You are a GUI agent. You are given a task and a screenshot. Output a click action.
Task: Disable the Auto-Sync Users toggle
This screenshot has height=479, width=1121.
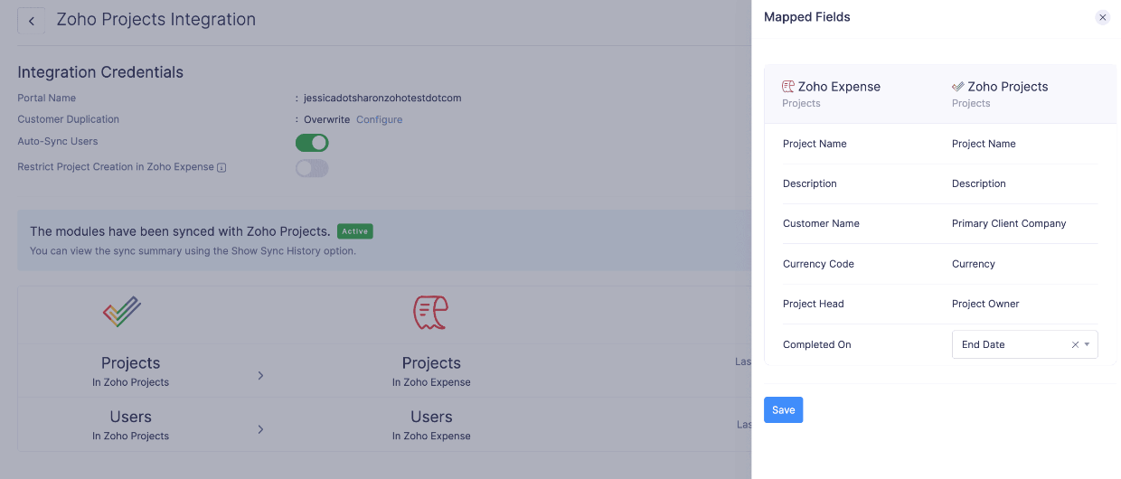click(x=312, y=143)
